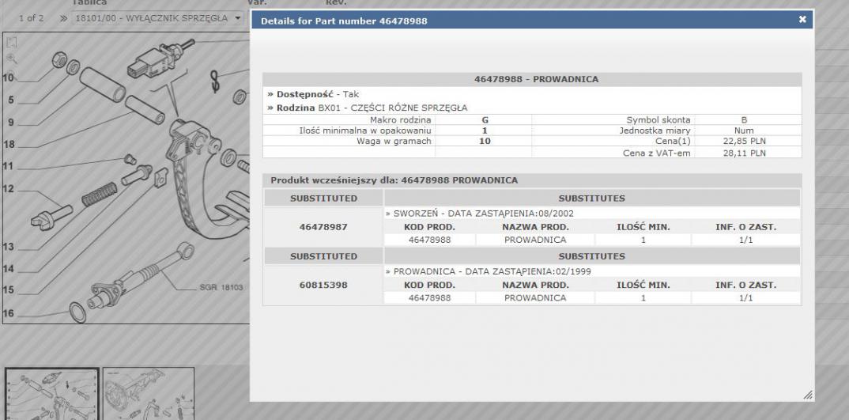
Task: Click substituted part number 46478987
Action: coord(323,227)
